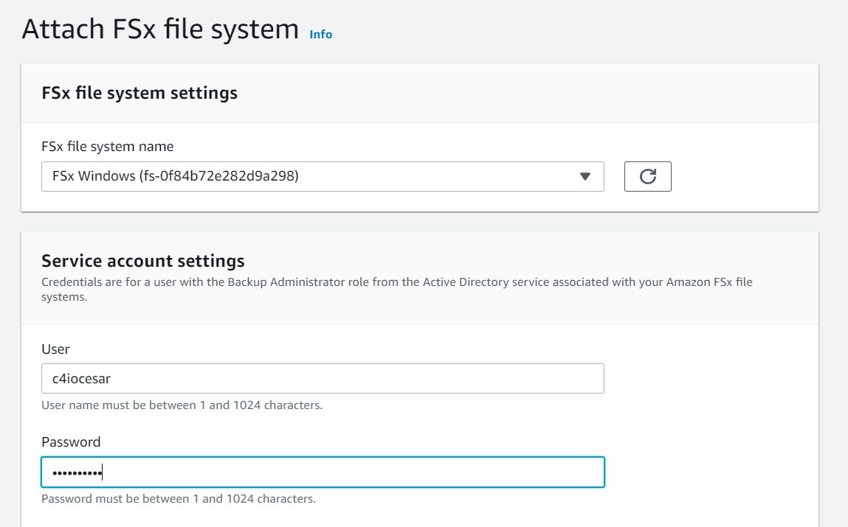Image resolution: width=848 pixels, height=527 pixels.
Task: Click the 'Password' field label
Action: tap(71, 442)
